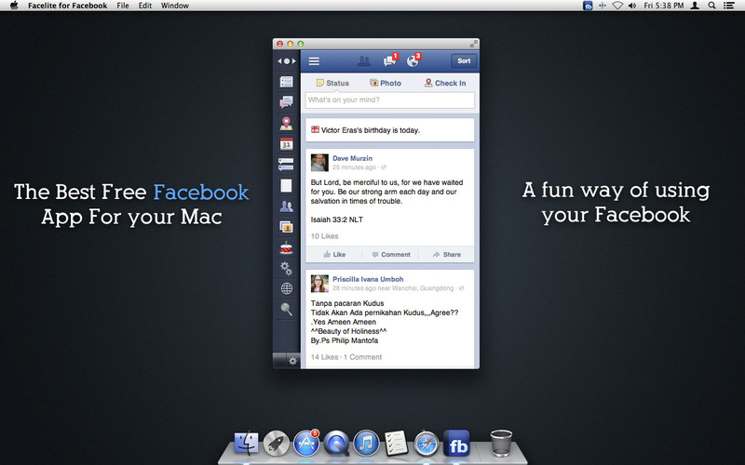Open Finder from the Dock
This screenshot has width=745, height=465.
(x=246, y=444)
